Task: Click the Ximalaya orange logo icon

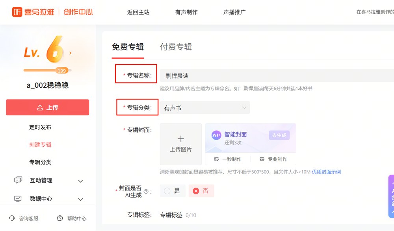Action: [17, 12]
